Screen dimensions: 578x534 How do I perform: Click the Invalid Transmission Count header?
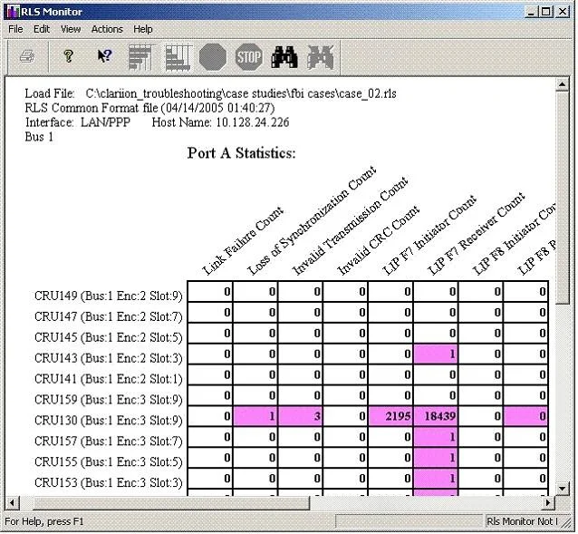[x=351, y=226]
